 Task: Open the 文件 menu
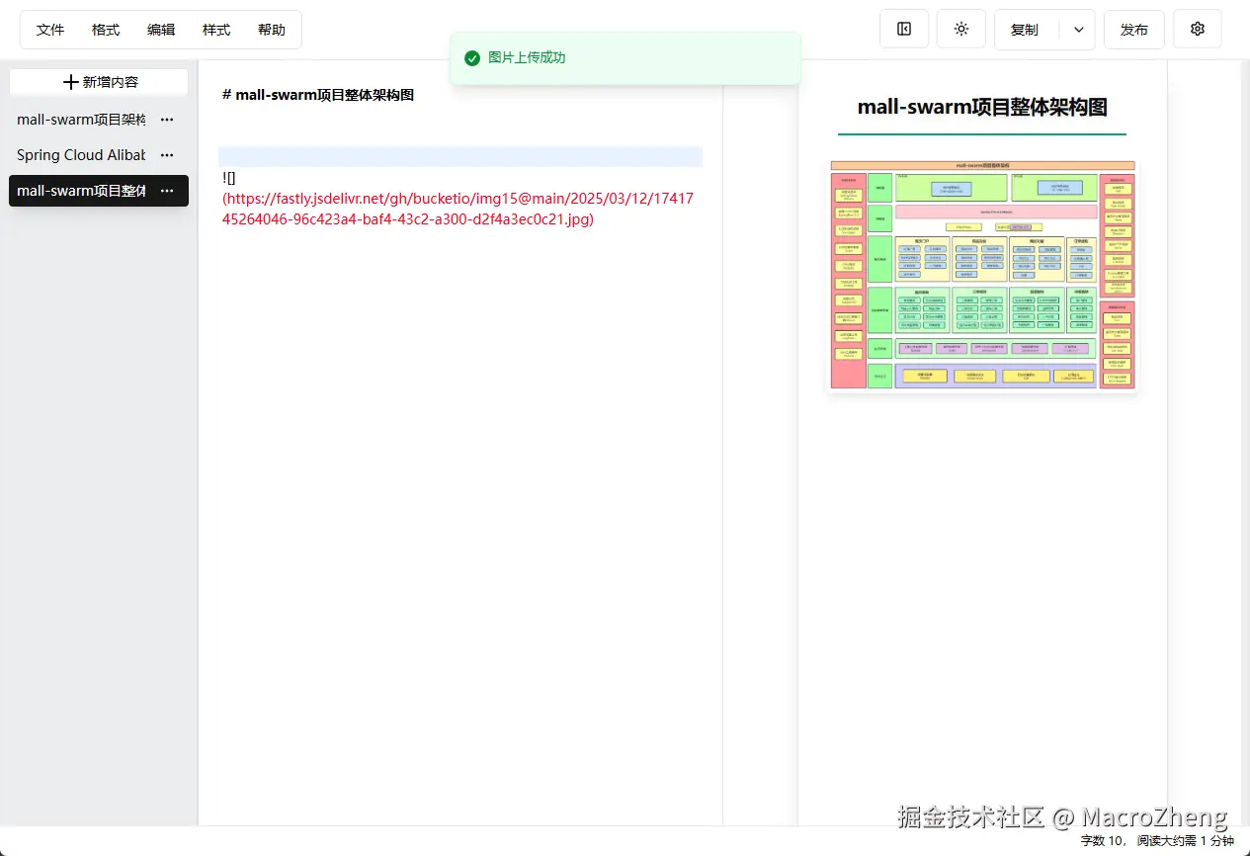coord(50,30)
